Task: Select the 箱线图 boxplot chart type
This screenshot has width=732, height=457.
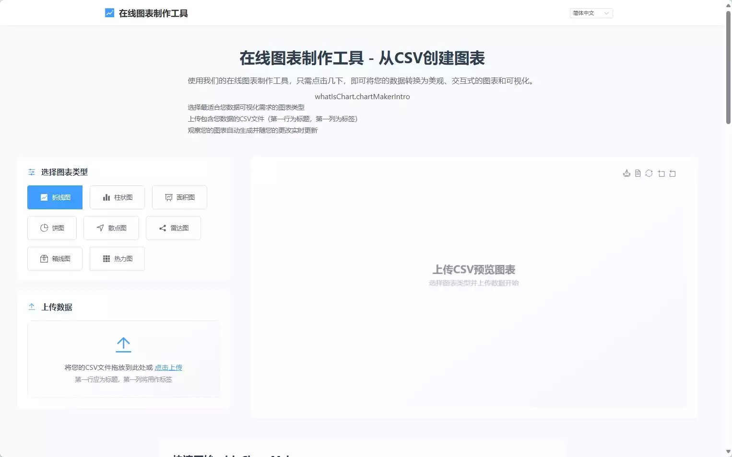Action: coord(55,259)
